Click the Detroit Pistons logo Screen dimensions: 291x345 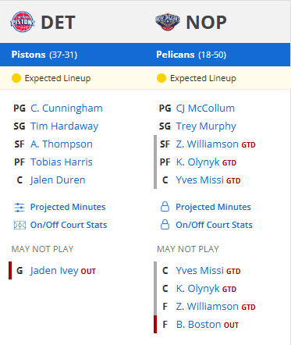23,22
